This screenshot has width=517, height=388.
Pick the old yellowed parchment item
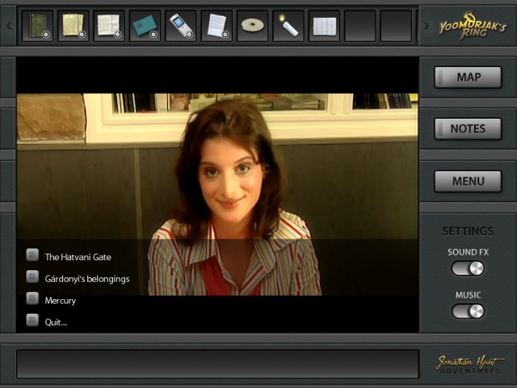click(73, 25)
